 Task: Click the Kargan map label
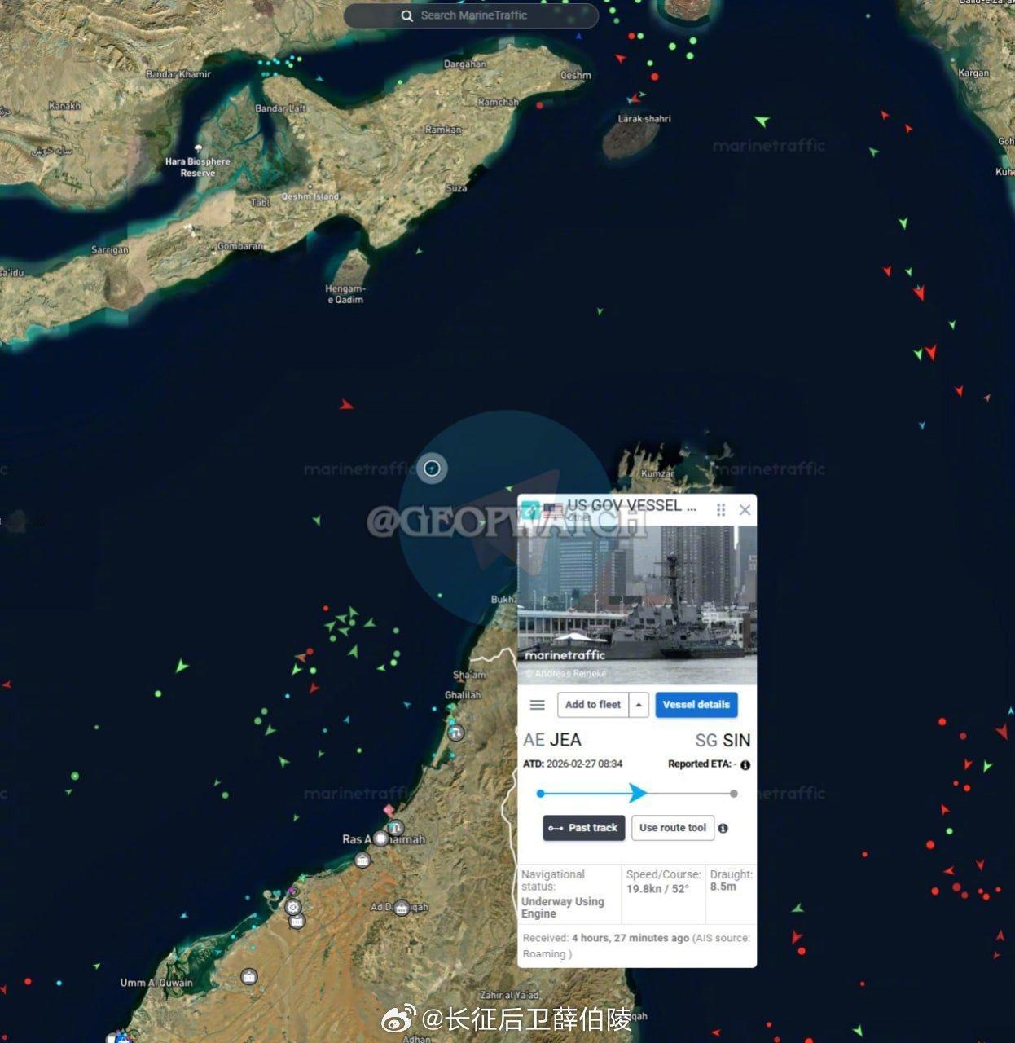(973, 73)
